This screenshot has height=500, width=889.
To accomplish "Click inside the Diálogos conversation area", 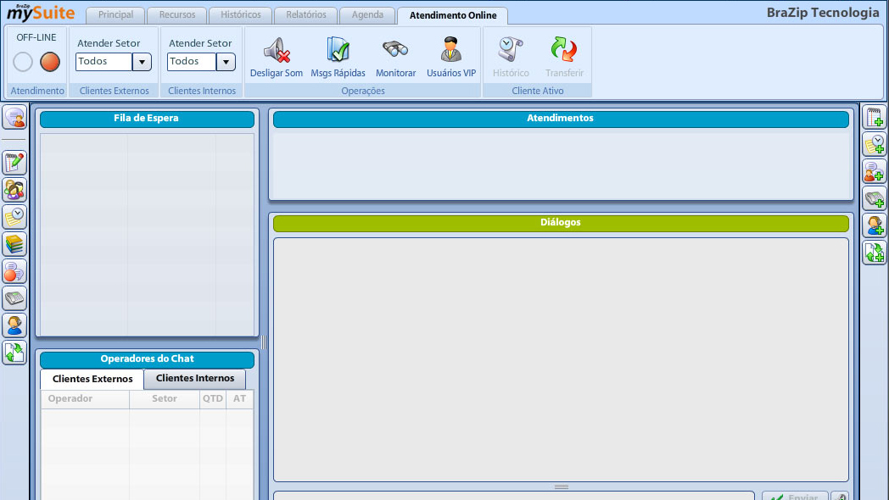I will pyautogui.click(x=561, y=359).
